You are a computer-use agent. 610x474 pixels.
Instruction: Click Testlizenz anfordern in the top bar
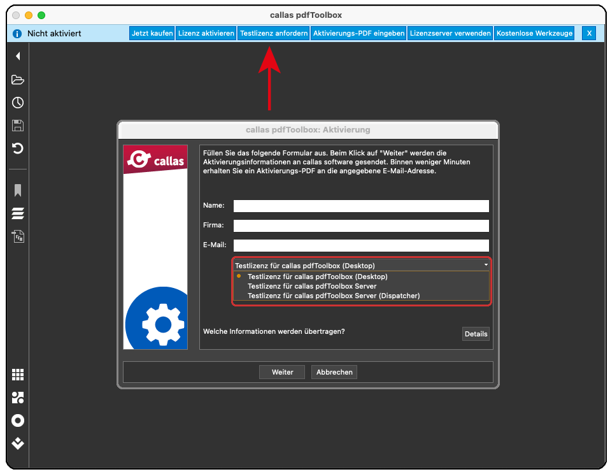click(274, 33)
